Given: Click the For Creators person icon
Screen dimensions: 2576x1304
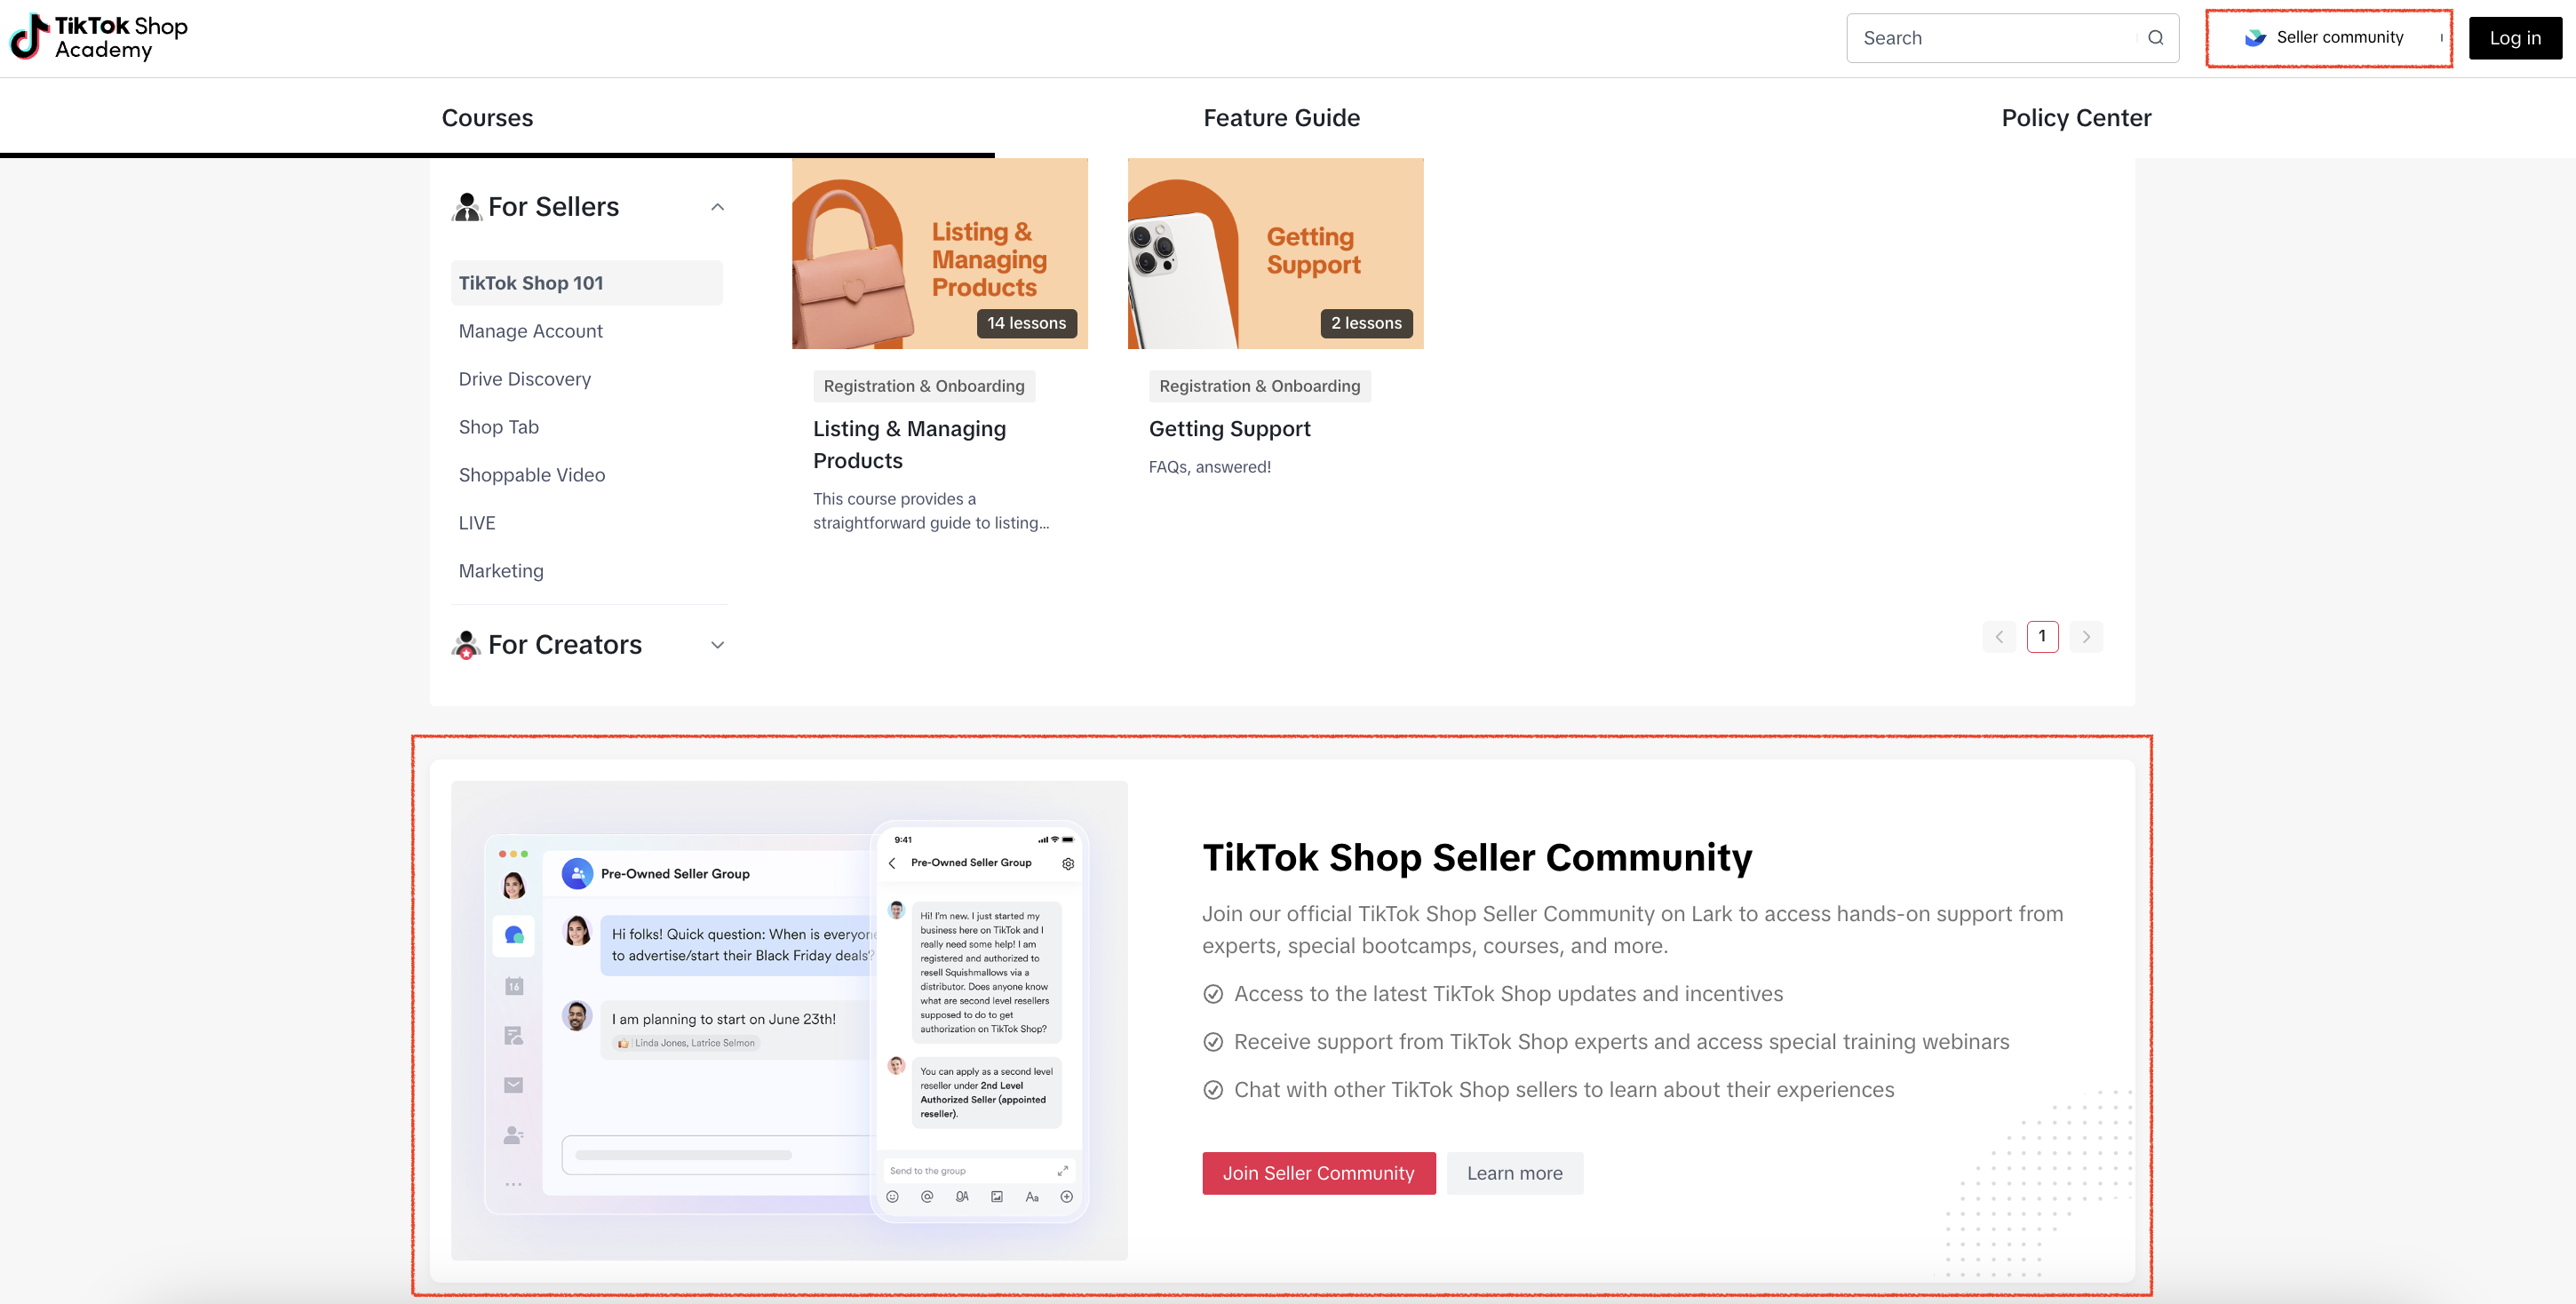Looking at the screenshot, I should coord(466,645).
